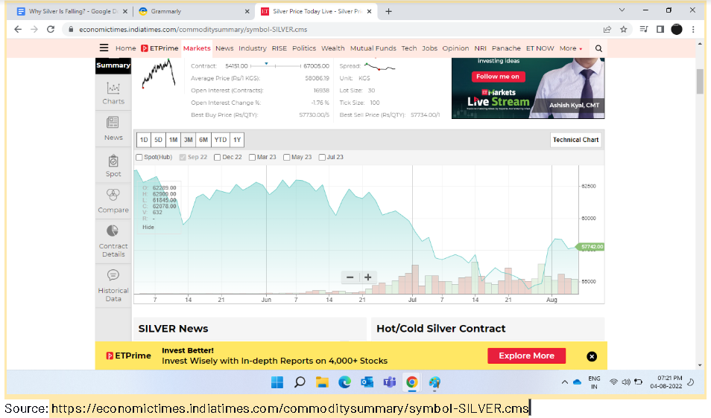Click the chart zoom-in plus button
The image size is (711, 418).
367,277
